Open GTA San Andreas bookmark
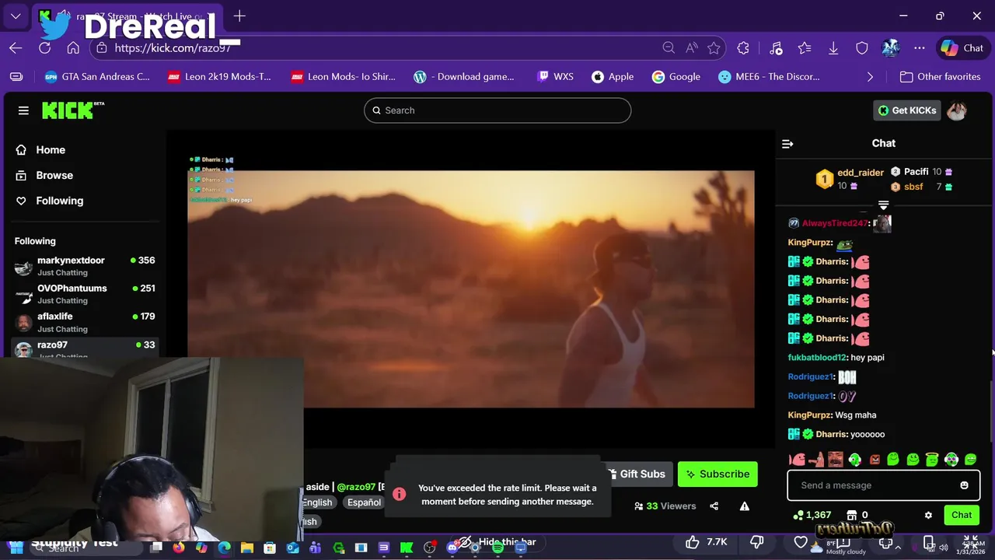 click(97, 76)
